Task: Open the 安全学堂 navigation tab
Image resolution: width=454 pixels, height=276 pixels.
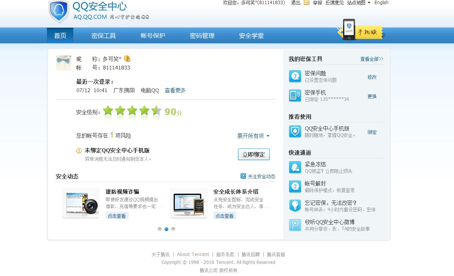Action: [251, 35]
